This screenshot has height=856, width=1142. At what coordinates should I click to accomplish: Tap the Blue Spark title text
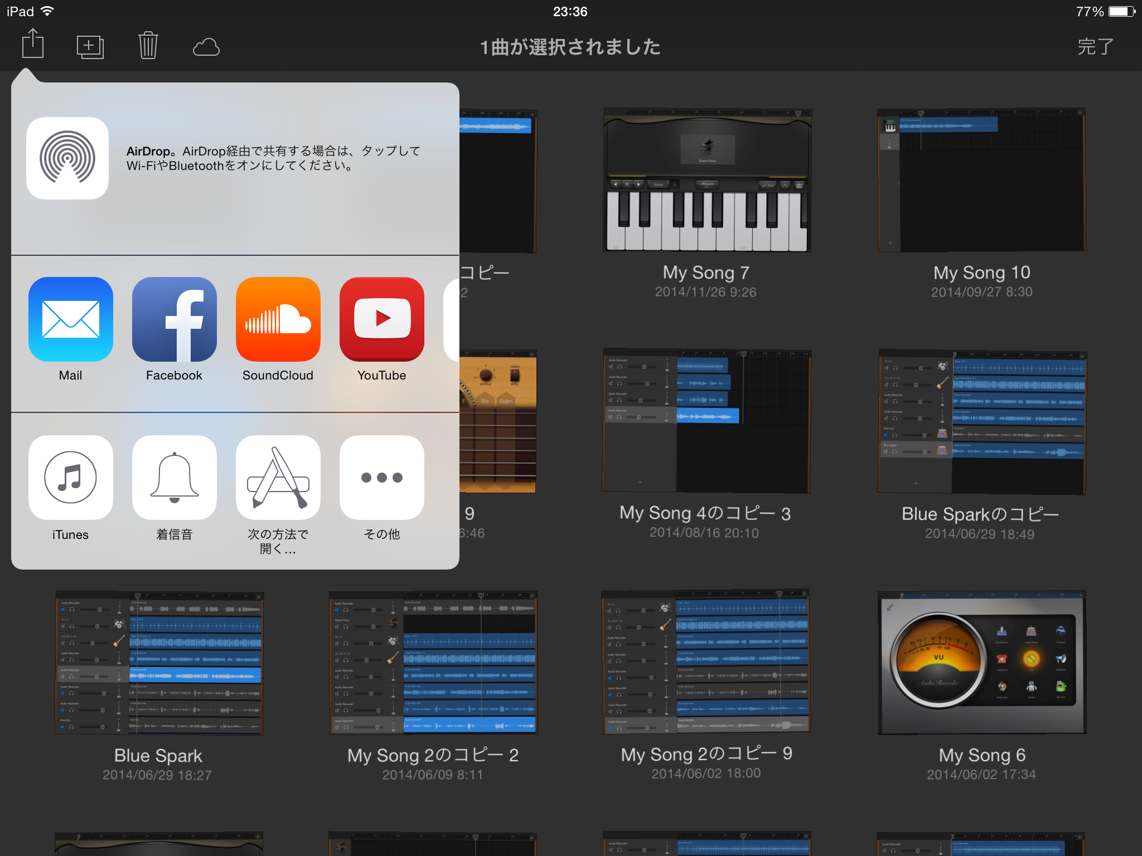point(158,756)
